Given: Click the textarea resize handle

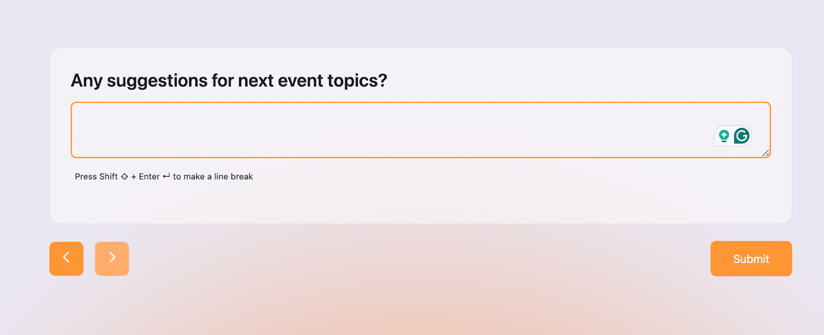Looking at the screenshot, I should (x=766, y=154).
